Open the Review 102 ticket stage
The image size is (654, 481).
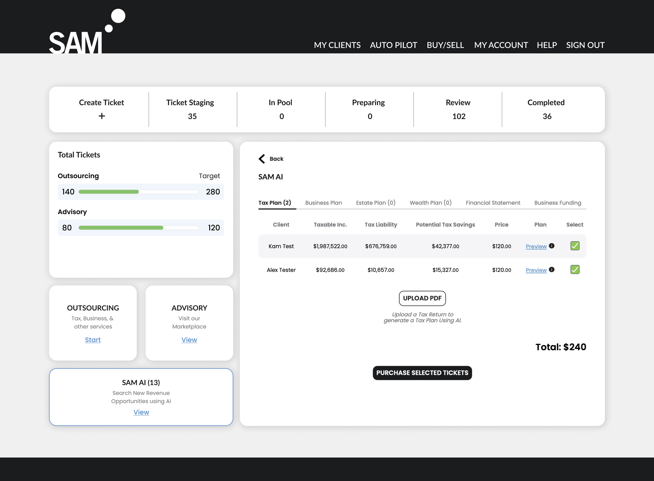458,110
